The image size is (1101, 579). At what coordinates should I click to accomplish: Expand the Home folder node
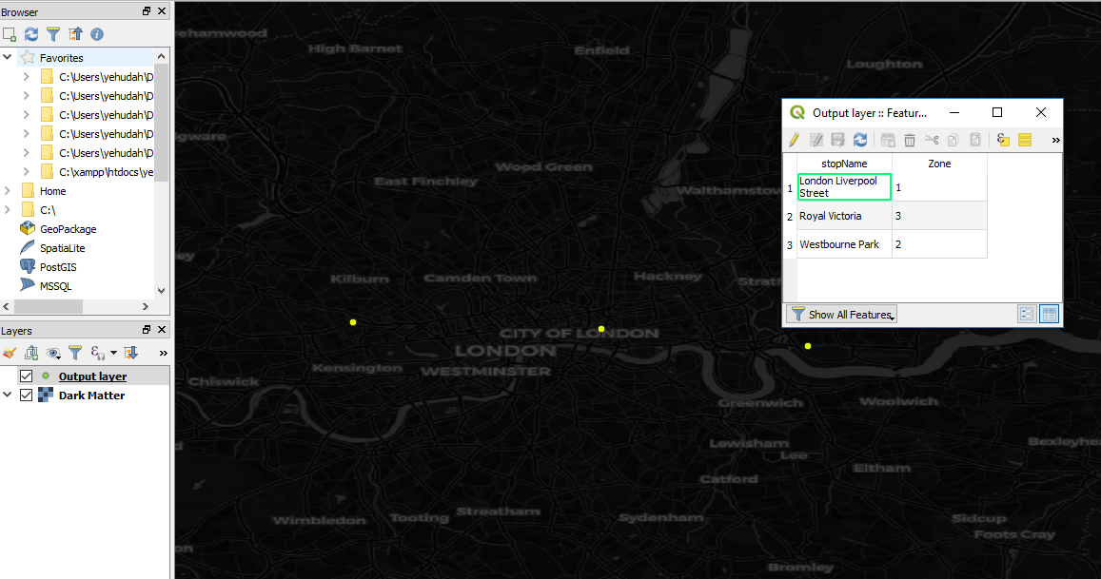click(x=9, y=191)
